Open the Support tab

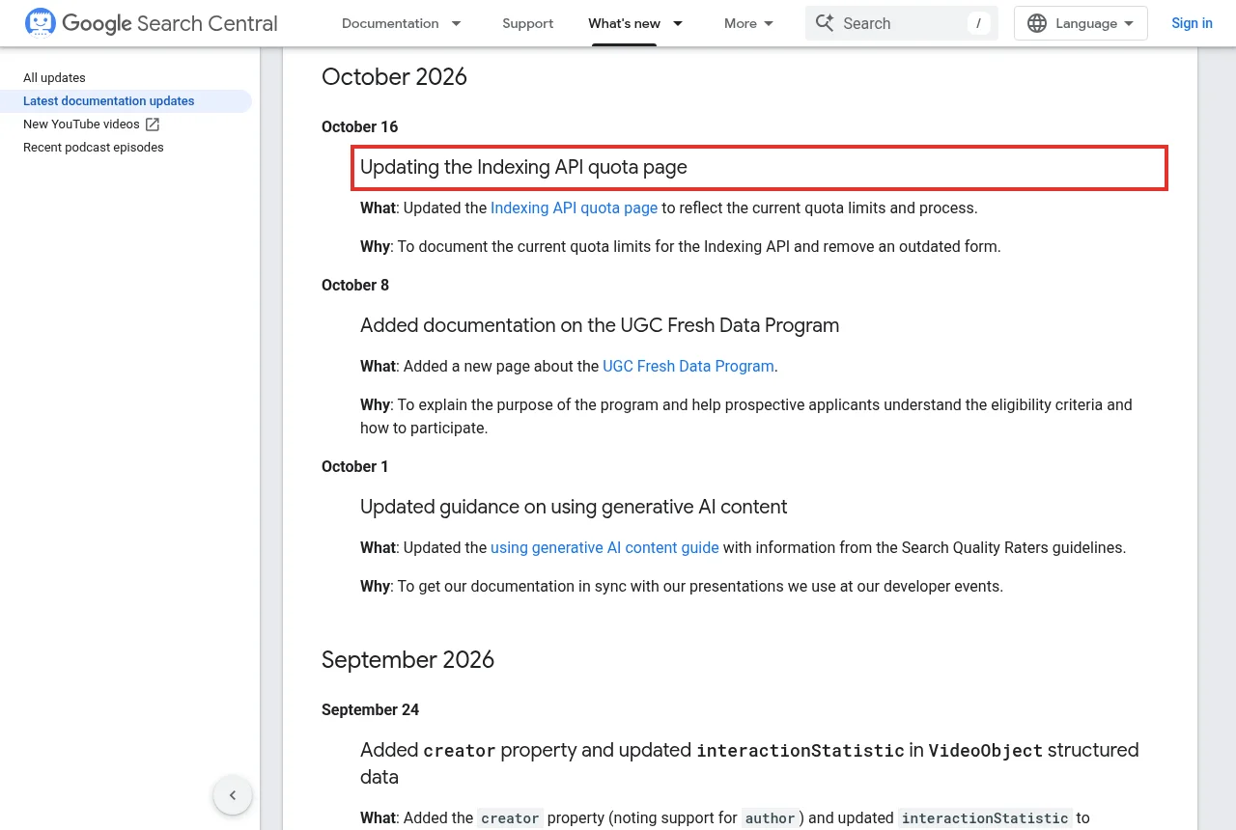528,23
